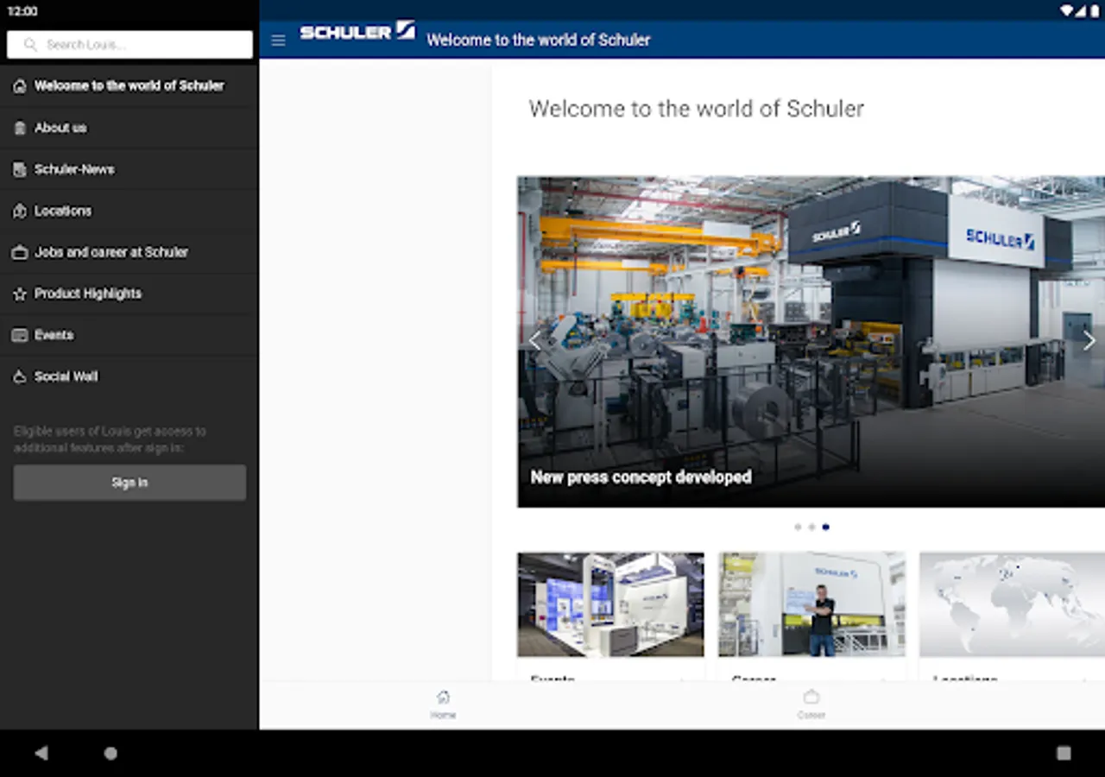Screen dimensions: 1105x777
Task: Click the header title Welcome to the world of Schuler
Action: click(539, 40)
